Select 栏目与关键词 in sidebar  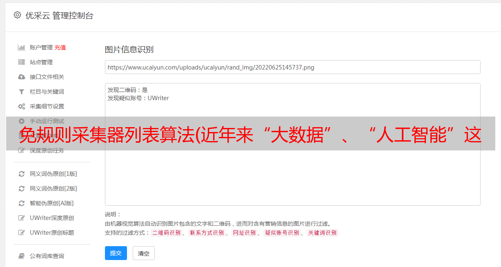pyautogui.click(x=47, y=92)
